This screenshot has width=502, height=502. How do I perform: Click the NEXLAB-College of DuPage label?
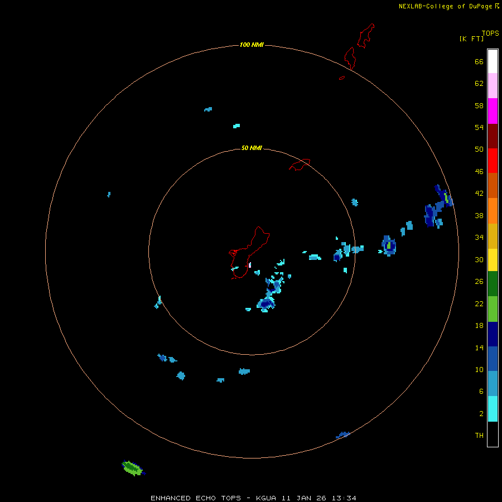(x=445, y=6)
